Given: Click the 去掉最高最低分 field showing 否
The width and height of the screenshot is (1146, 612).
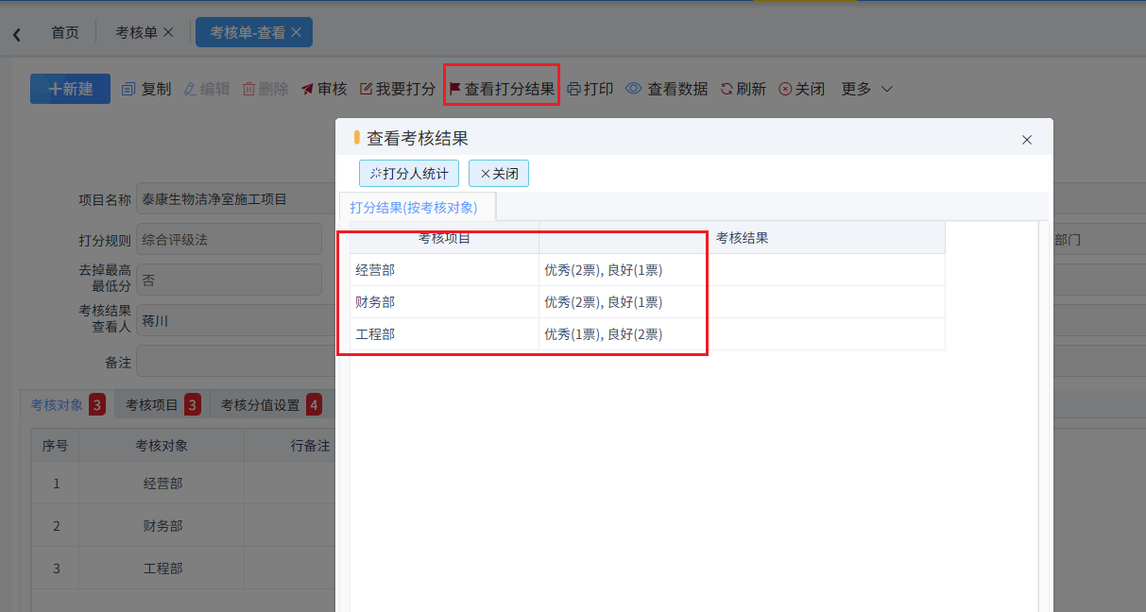Looking at the screenshot, I should pyautogui.click(x=230, y=280).
